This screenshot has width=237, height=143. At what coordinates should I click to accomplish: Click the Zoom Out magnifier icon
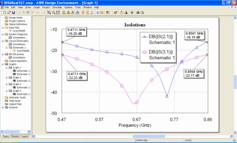[53, 13]
